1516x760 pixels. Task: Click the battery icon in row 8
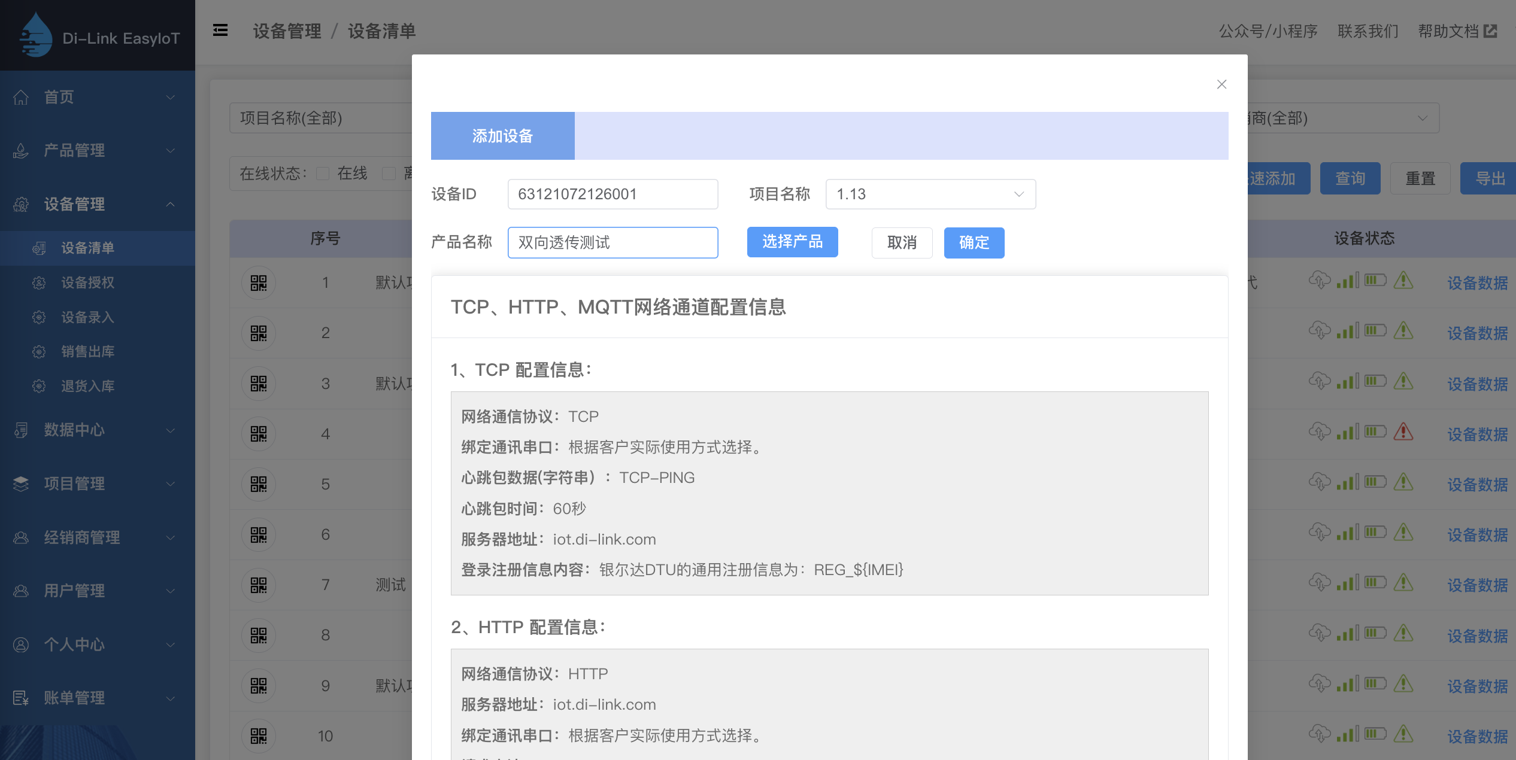[x=1375, y=633]
